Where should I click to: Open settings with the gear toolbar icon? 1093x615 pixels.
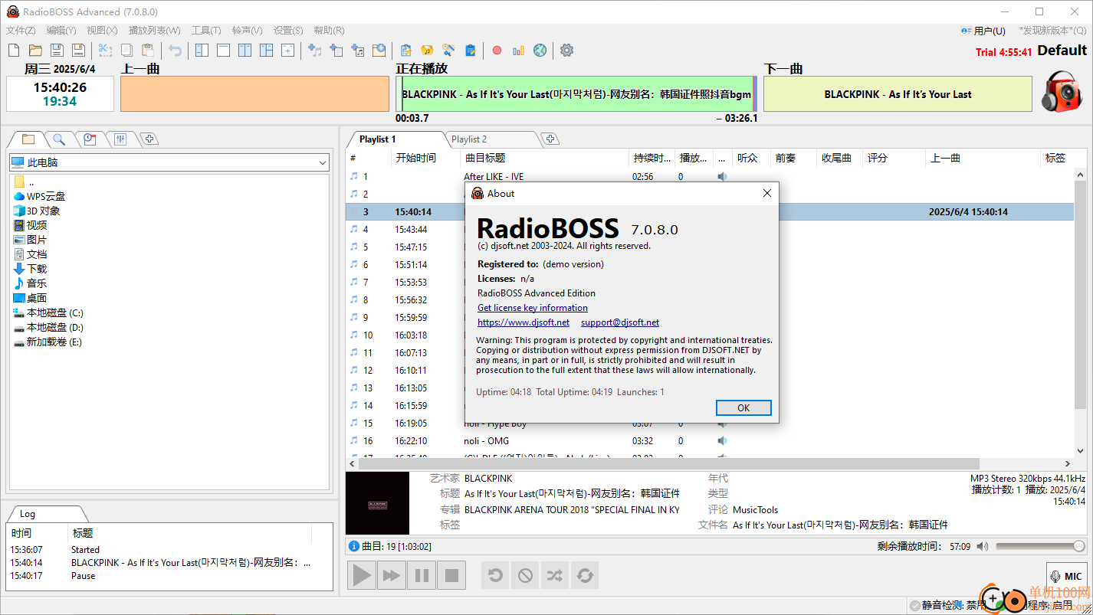coord(566,51)
